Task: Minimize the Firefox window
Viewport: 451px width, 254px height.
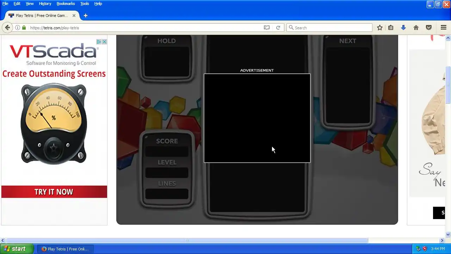Action: click(430, 4)
